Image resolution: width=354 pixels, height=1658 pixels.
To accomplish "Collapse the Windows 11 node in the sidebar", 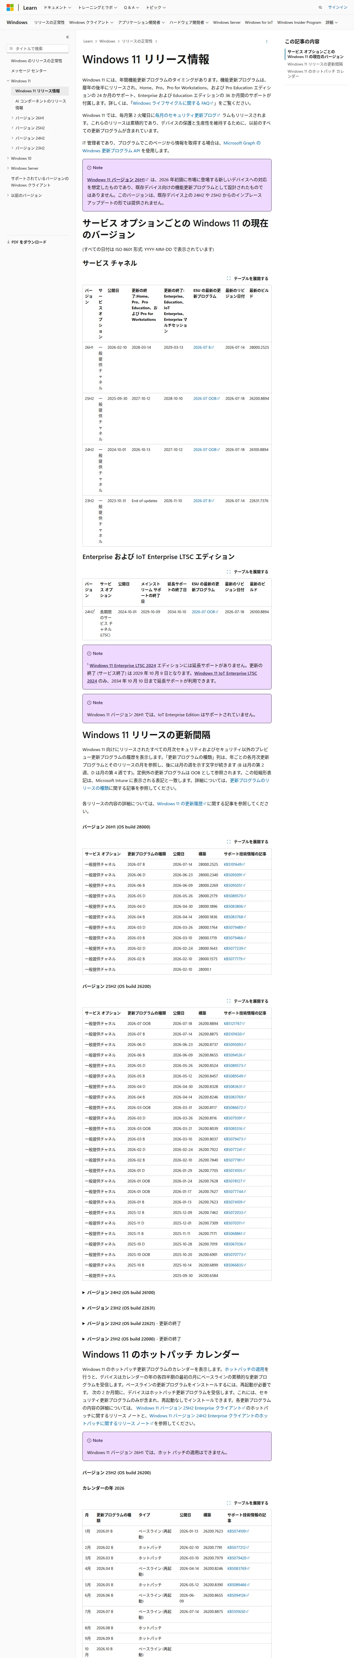I will [8, 81].
